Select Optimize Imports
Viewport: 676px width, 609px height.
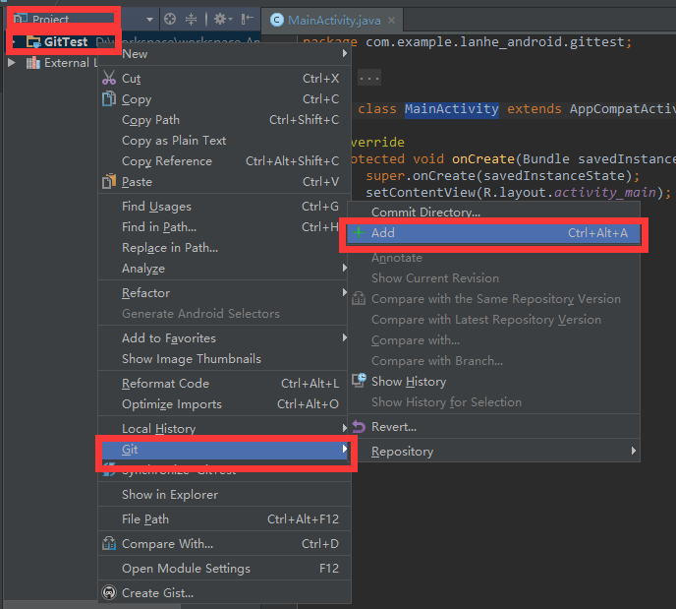(x=223, y=404)
